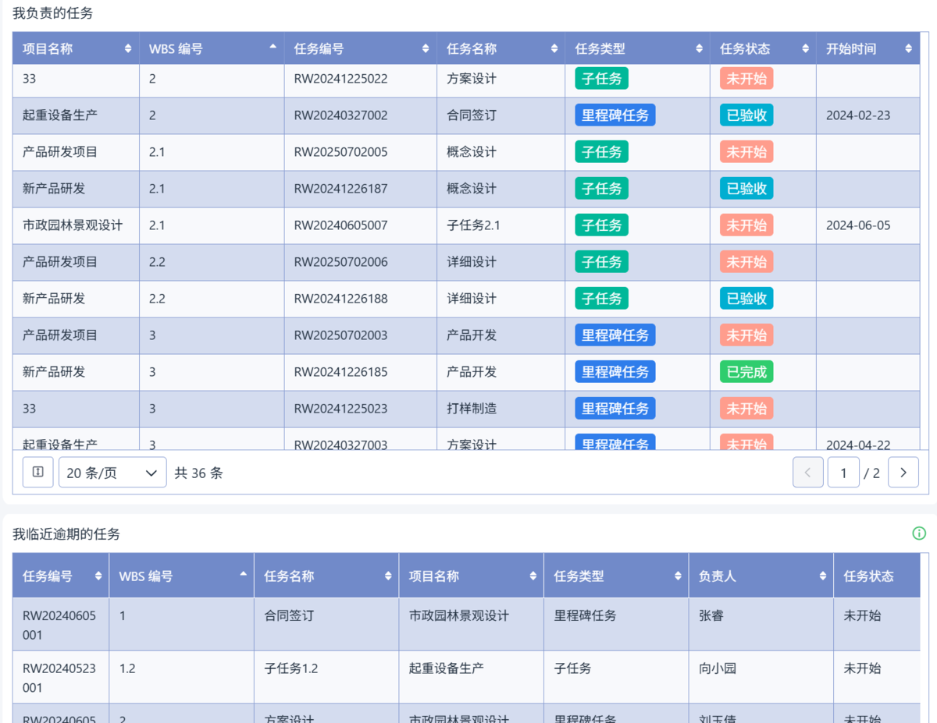The width and height of the screenshot is (937, 723).
Task: Click 开始时间 column sort icon
Action: click(908, 48)
